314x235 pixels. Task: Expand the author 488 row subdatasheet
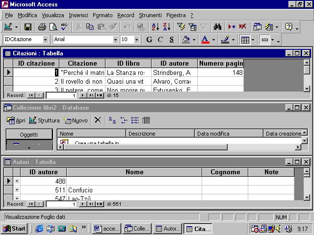(17, 181)
